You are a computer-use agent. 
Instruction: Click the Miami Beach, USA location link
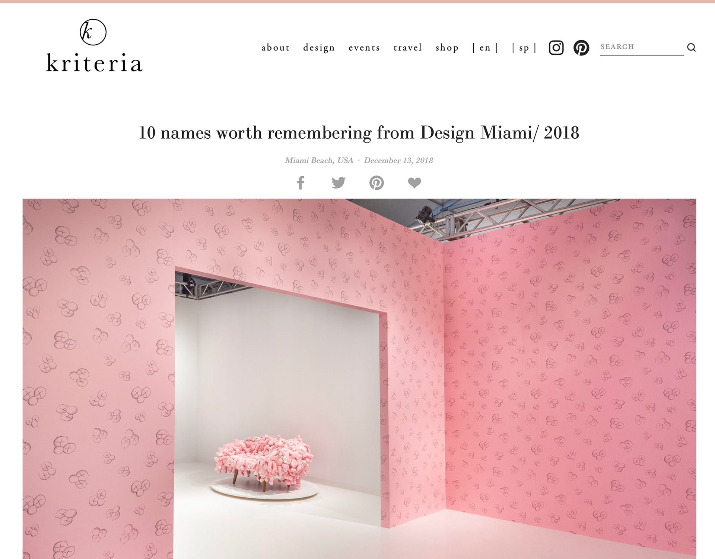319,160
